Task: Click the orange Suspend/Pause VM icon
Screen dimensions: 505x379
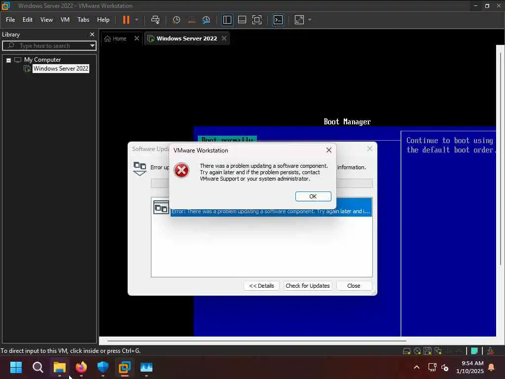Action: 126,20
